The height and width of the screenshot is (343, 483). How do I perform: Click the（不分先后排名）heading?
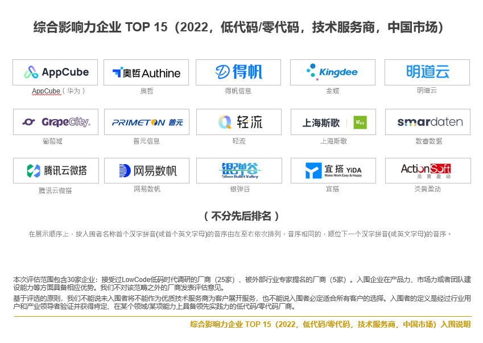pos(241,216)
